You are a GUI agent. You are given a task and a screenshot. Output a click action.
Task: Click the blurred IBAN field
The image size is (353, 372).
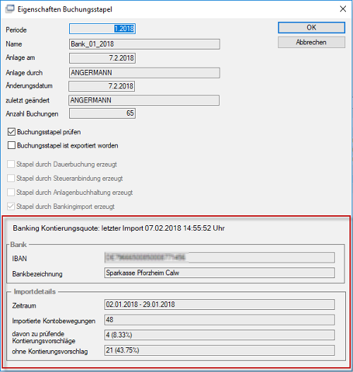220,258
